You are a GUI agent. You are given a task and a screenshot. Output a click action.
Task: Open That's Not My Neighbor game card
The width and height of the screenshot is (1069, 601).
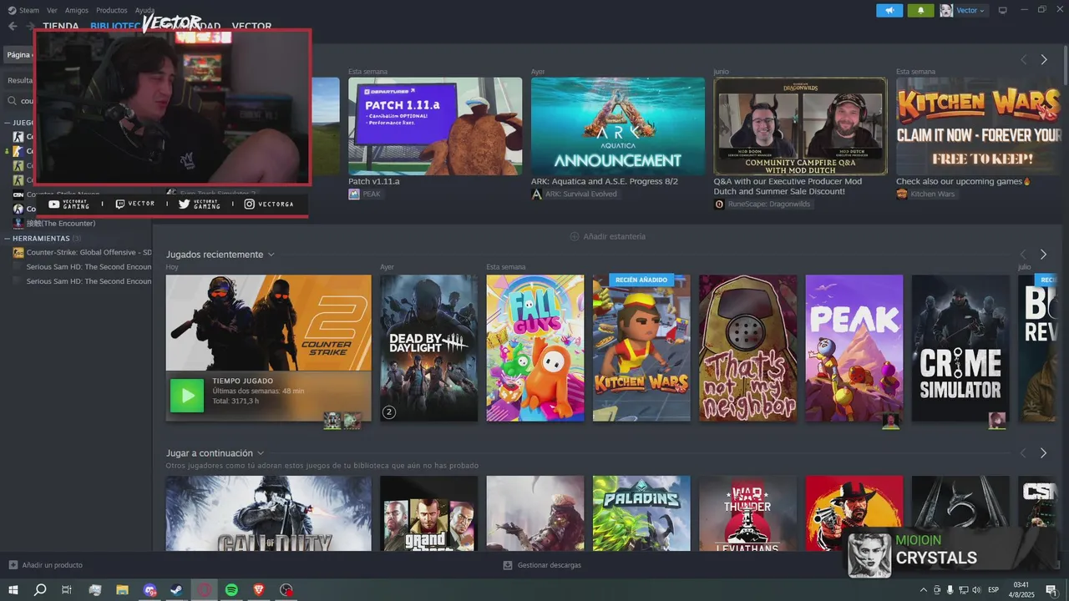click(747, 348)
